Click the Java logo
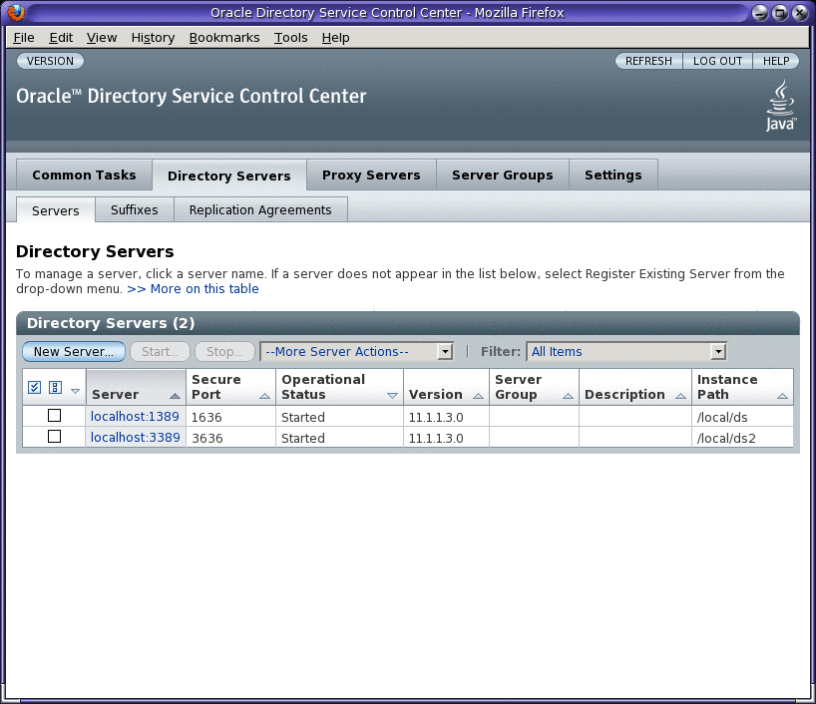Image resolution: width=816 pixels, height=704 pixels. coord(779,103)
